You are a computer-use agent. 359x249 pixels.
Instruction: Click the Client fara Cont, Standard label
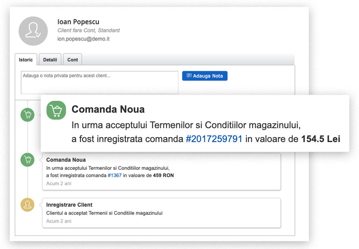click(x=89, y=31)
